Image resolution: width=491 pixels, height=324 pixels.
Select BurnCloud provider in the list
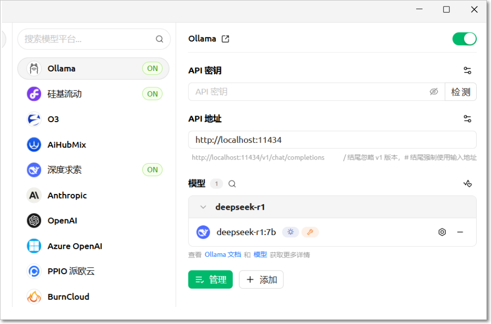click(x=93, y=297)
